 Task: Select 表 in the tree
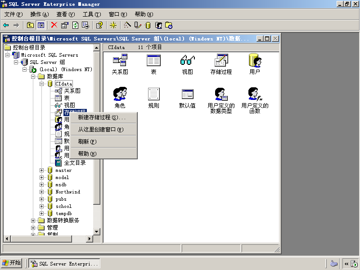(67, 98)
